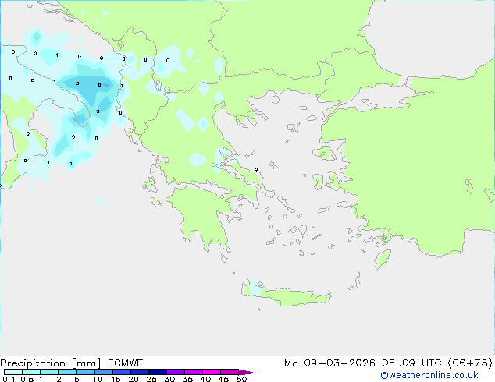Click the precipitation value '6' on the map
Image resolution: width=495 pixels, height=382 pixels.
[100, 84]
